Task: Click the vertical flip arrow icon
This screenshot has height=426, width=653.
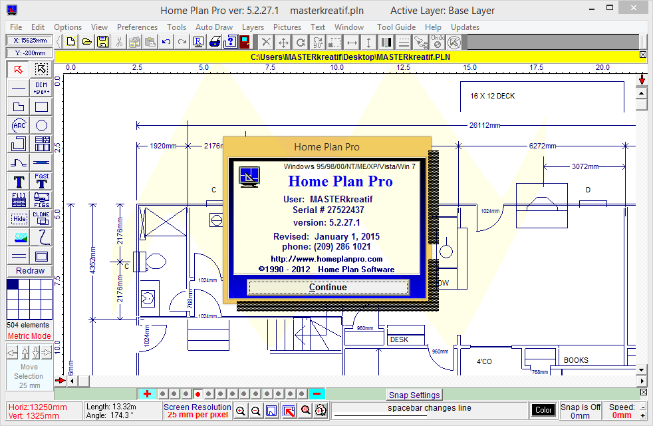Action: (x=369, y=42)
